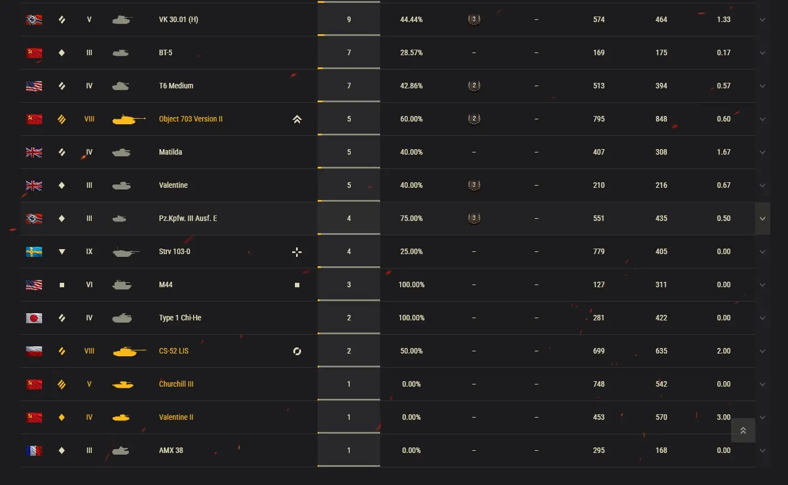The width and height of the screenshot is (788, 485).
Task: Click the French flag beside AMX 38
Action: (x=34, y=451)
